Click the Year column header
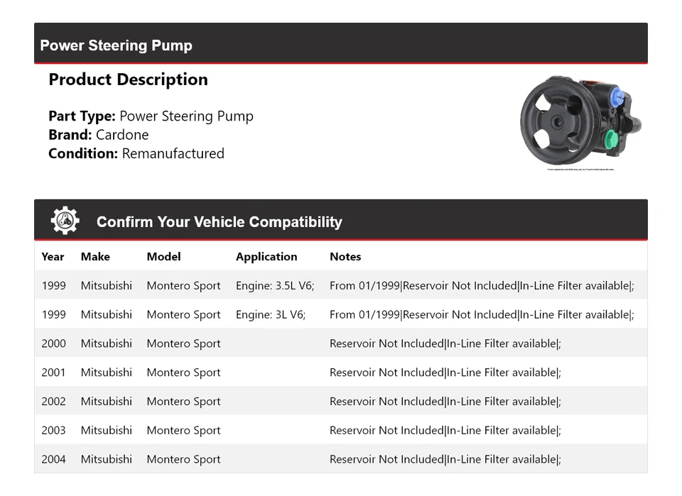The height and width of the screenshot is (496, 682). pyautogui.click(x=53, y=257)
